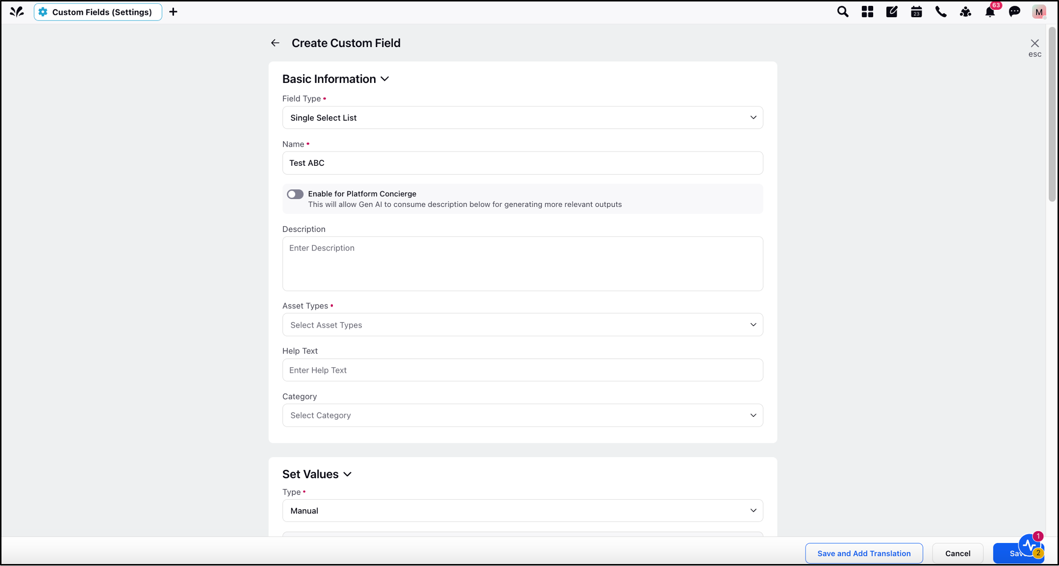
Task: Toggle Enable for Platform Concierge switch
Action: coord(295,194)
